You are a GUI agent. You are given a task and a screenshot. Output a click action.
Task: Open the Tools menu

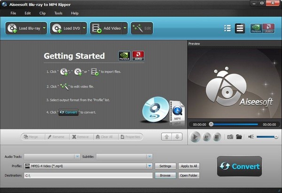click(58, 13)
